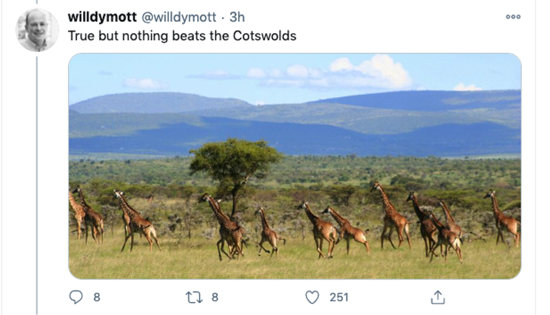The width and height of the screenshot is (550, 315).
Task: Click the 251 likes count
Action: (x=338, y=297)
